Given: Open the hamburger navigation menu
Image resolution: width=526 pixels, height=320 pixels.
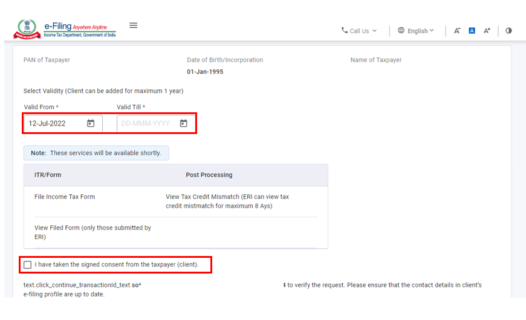Looking at the screenshot, I should 134,25.
